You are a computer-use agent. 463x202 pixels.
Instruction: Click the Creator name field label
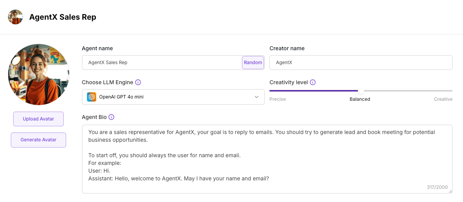287,48
